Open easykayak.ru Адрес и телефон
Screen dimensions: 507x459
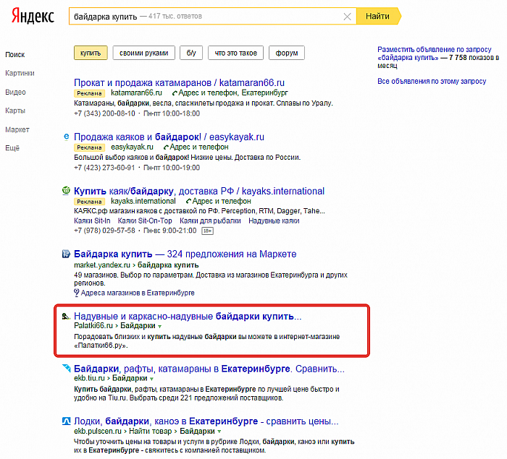coord(196,147)
